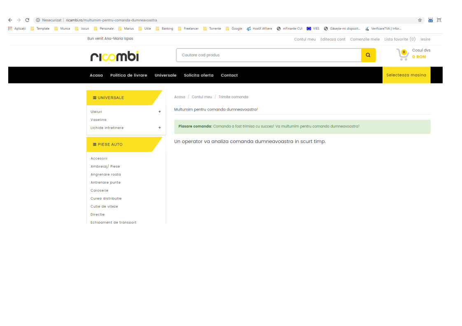Screen dimensions: 462x326
Task: Open the VIES bookmark
Action: [313, 28]
